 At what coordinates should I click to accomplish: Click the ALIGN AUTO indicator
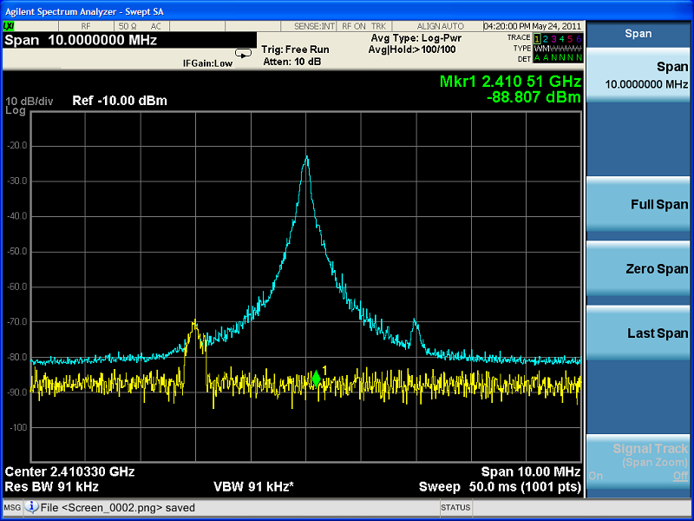click(440, 27)
